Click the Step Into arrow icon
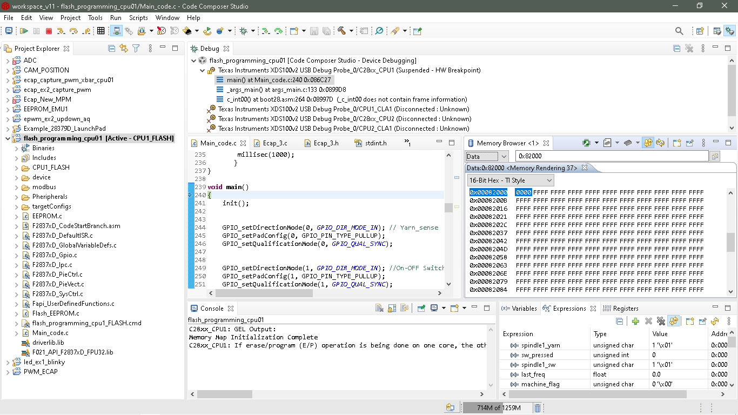The image size is (738, 415). click(61, 31)
